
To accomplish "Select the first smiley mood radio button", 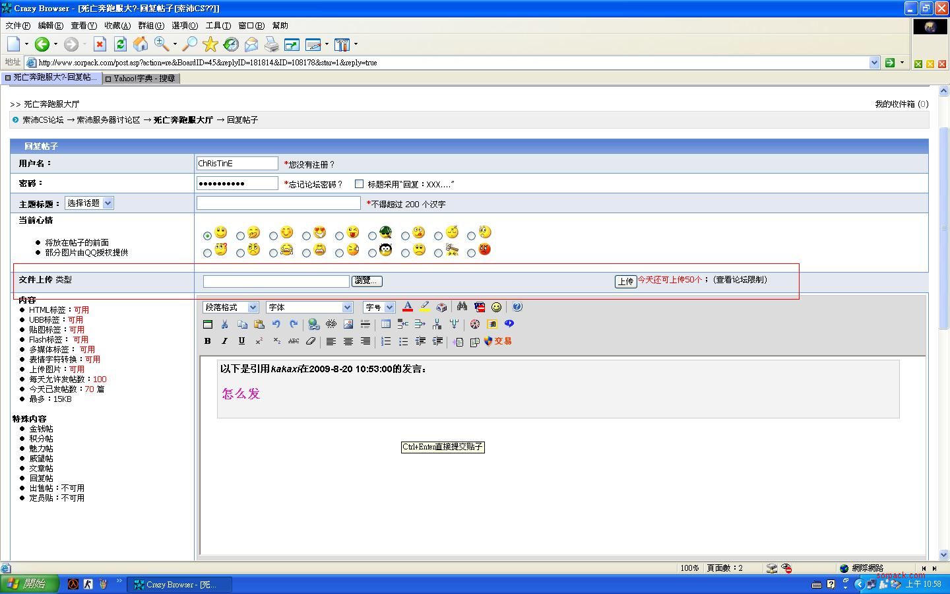I will pos(208,236).
